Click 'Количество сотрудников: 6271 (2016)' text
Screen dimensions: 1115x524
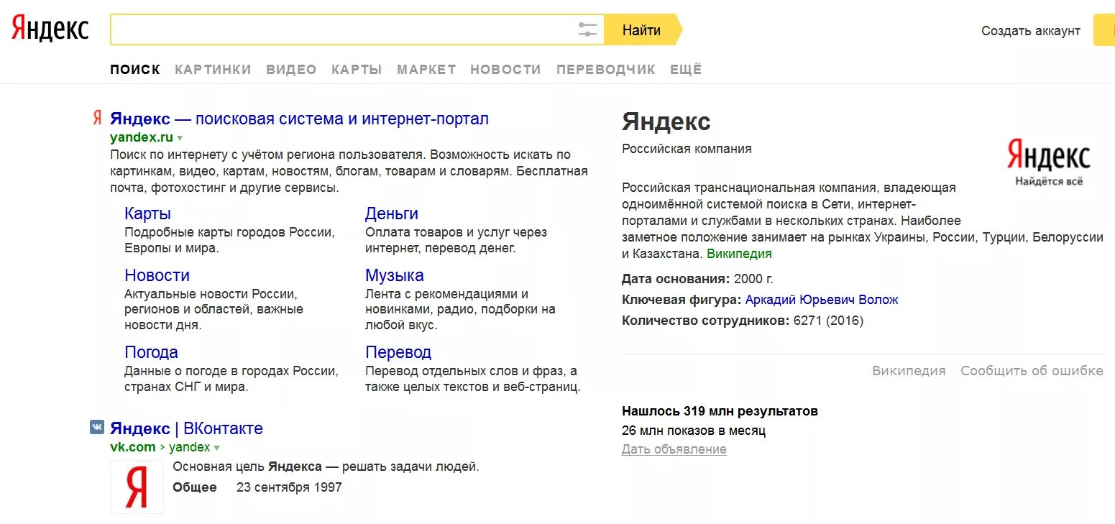click(743, 321)
